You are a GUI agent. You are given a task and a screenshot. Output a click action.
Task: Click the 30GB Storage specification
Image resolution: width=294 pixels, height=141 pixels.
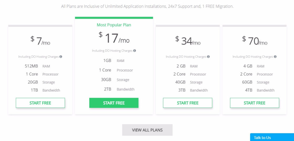point(115,80)
